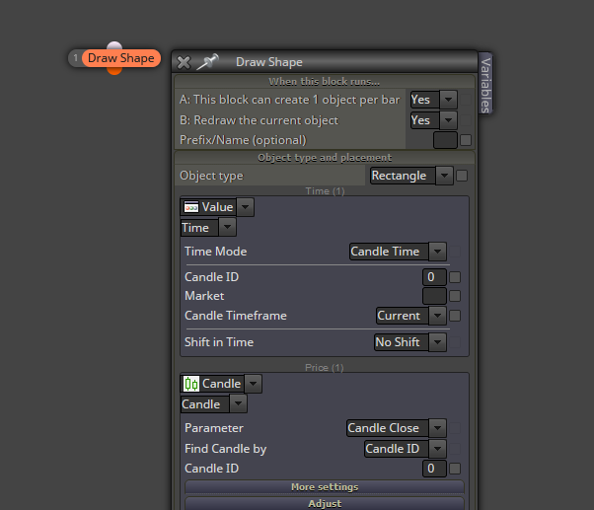Focus the Market input field
The width and height of the screenshot is (594, 510).
tap(434, 296)
